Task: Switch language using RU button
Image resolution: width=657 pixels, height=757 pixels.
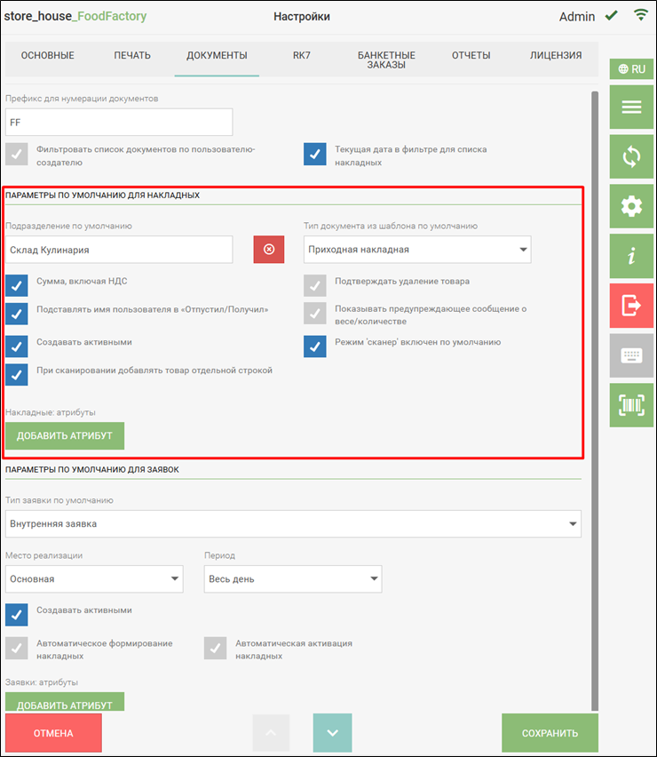Action: click(631, 68)
